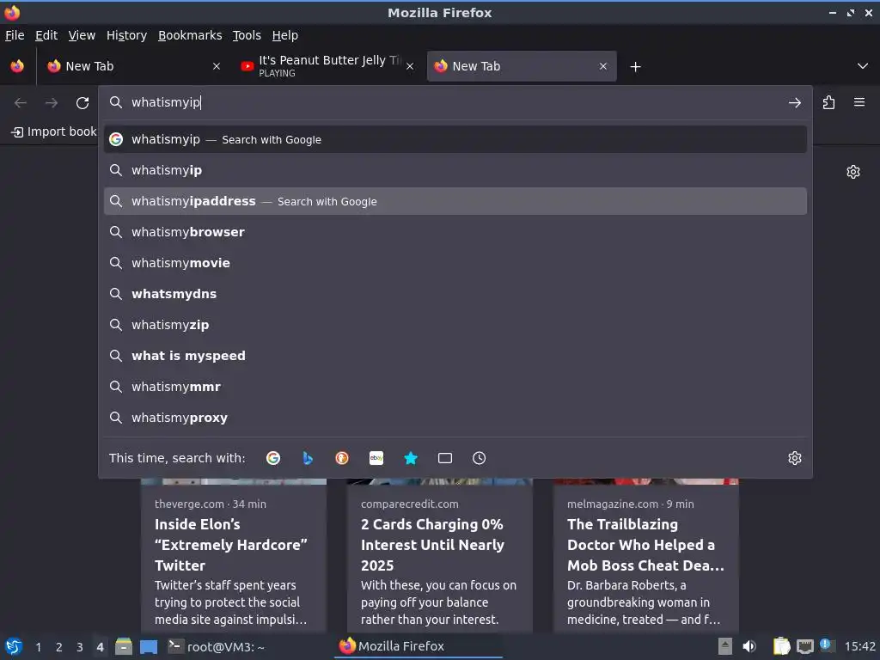Expand the list all tabs chevron
880x660 pixels.
pyautogui.click(x=863, y=66)
